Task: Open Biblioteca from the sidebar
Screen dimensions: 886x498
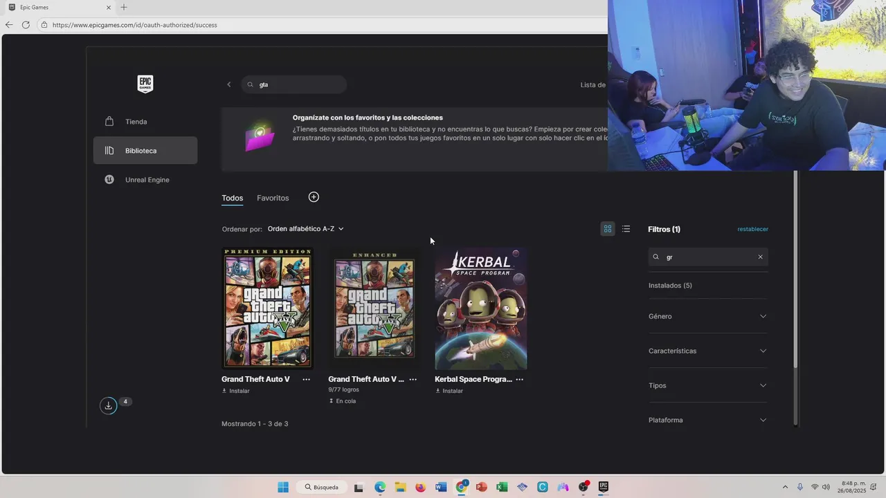Action: point(145,151)
